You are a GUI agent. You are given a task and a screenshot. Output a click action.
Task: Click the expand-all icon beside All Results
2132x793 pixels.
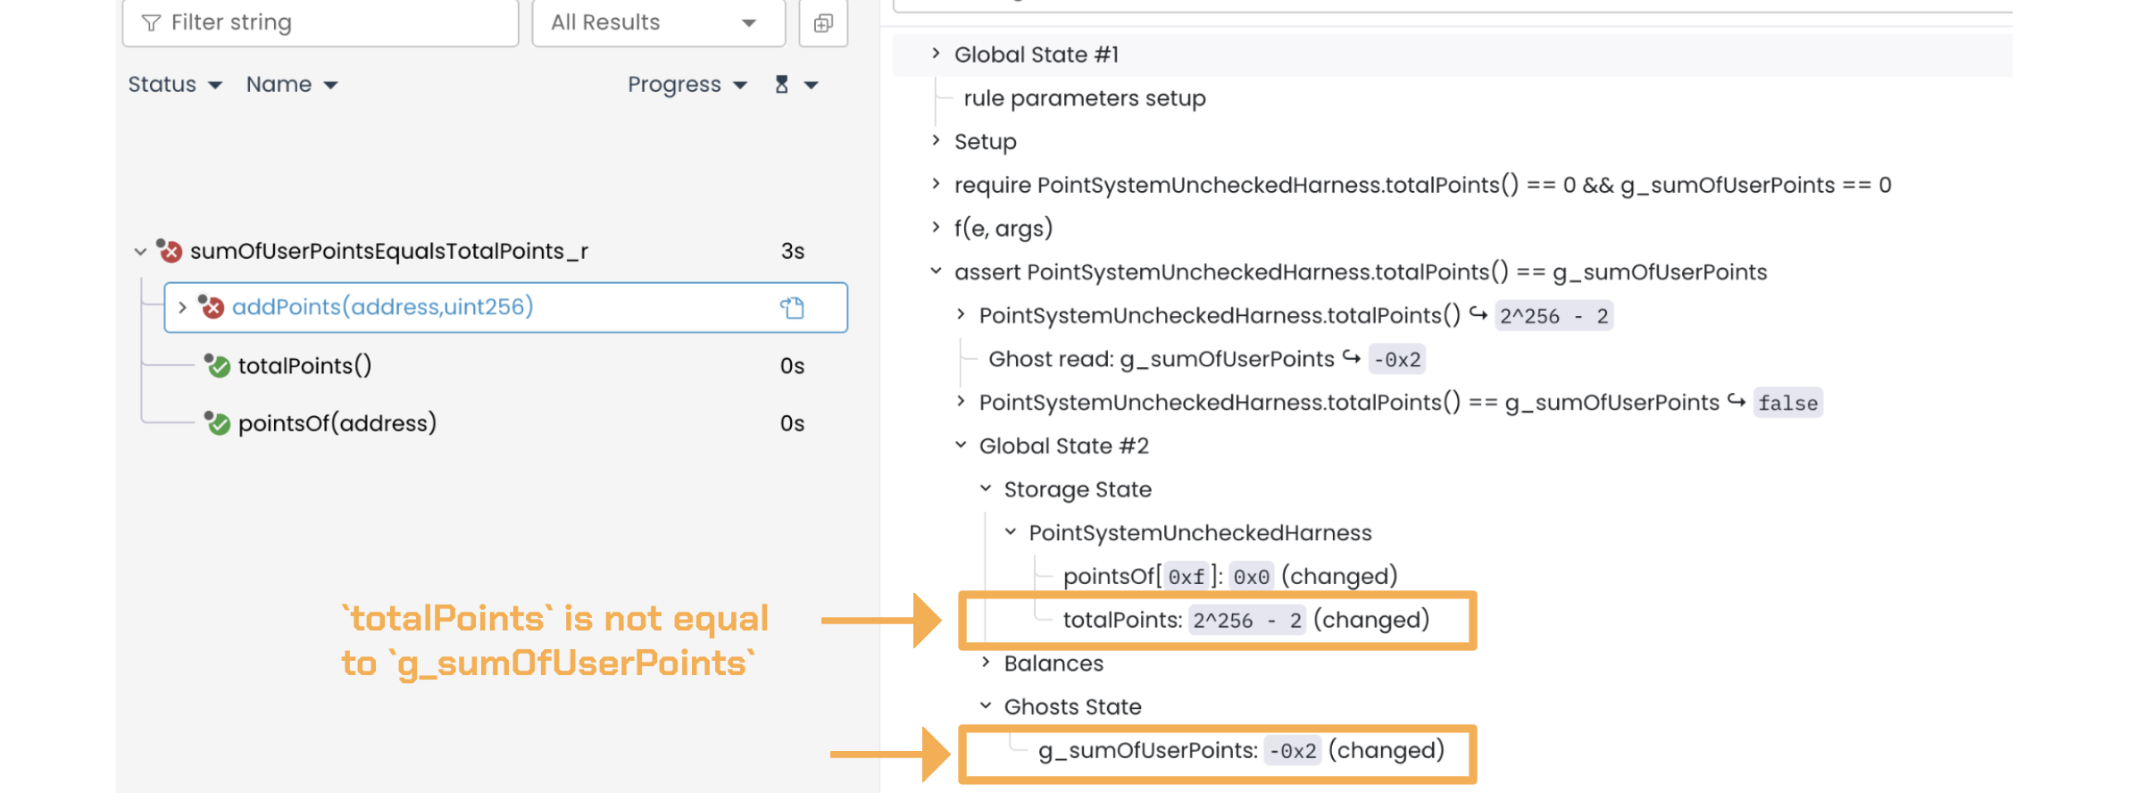pyautogui.click(x=823, y=23)
